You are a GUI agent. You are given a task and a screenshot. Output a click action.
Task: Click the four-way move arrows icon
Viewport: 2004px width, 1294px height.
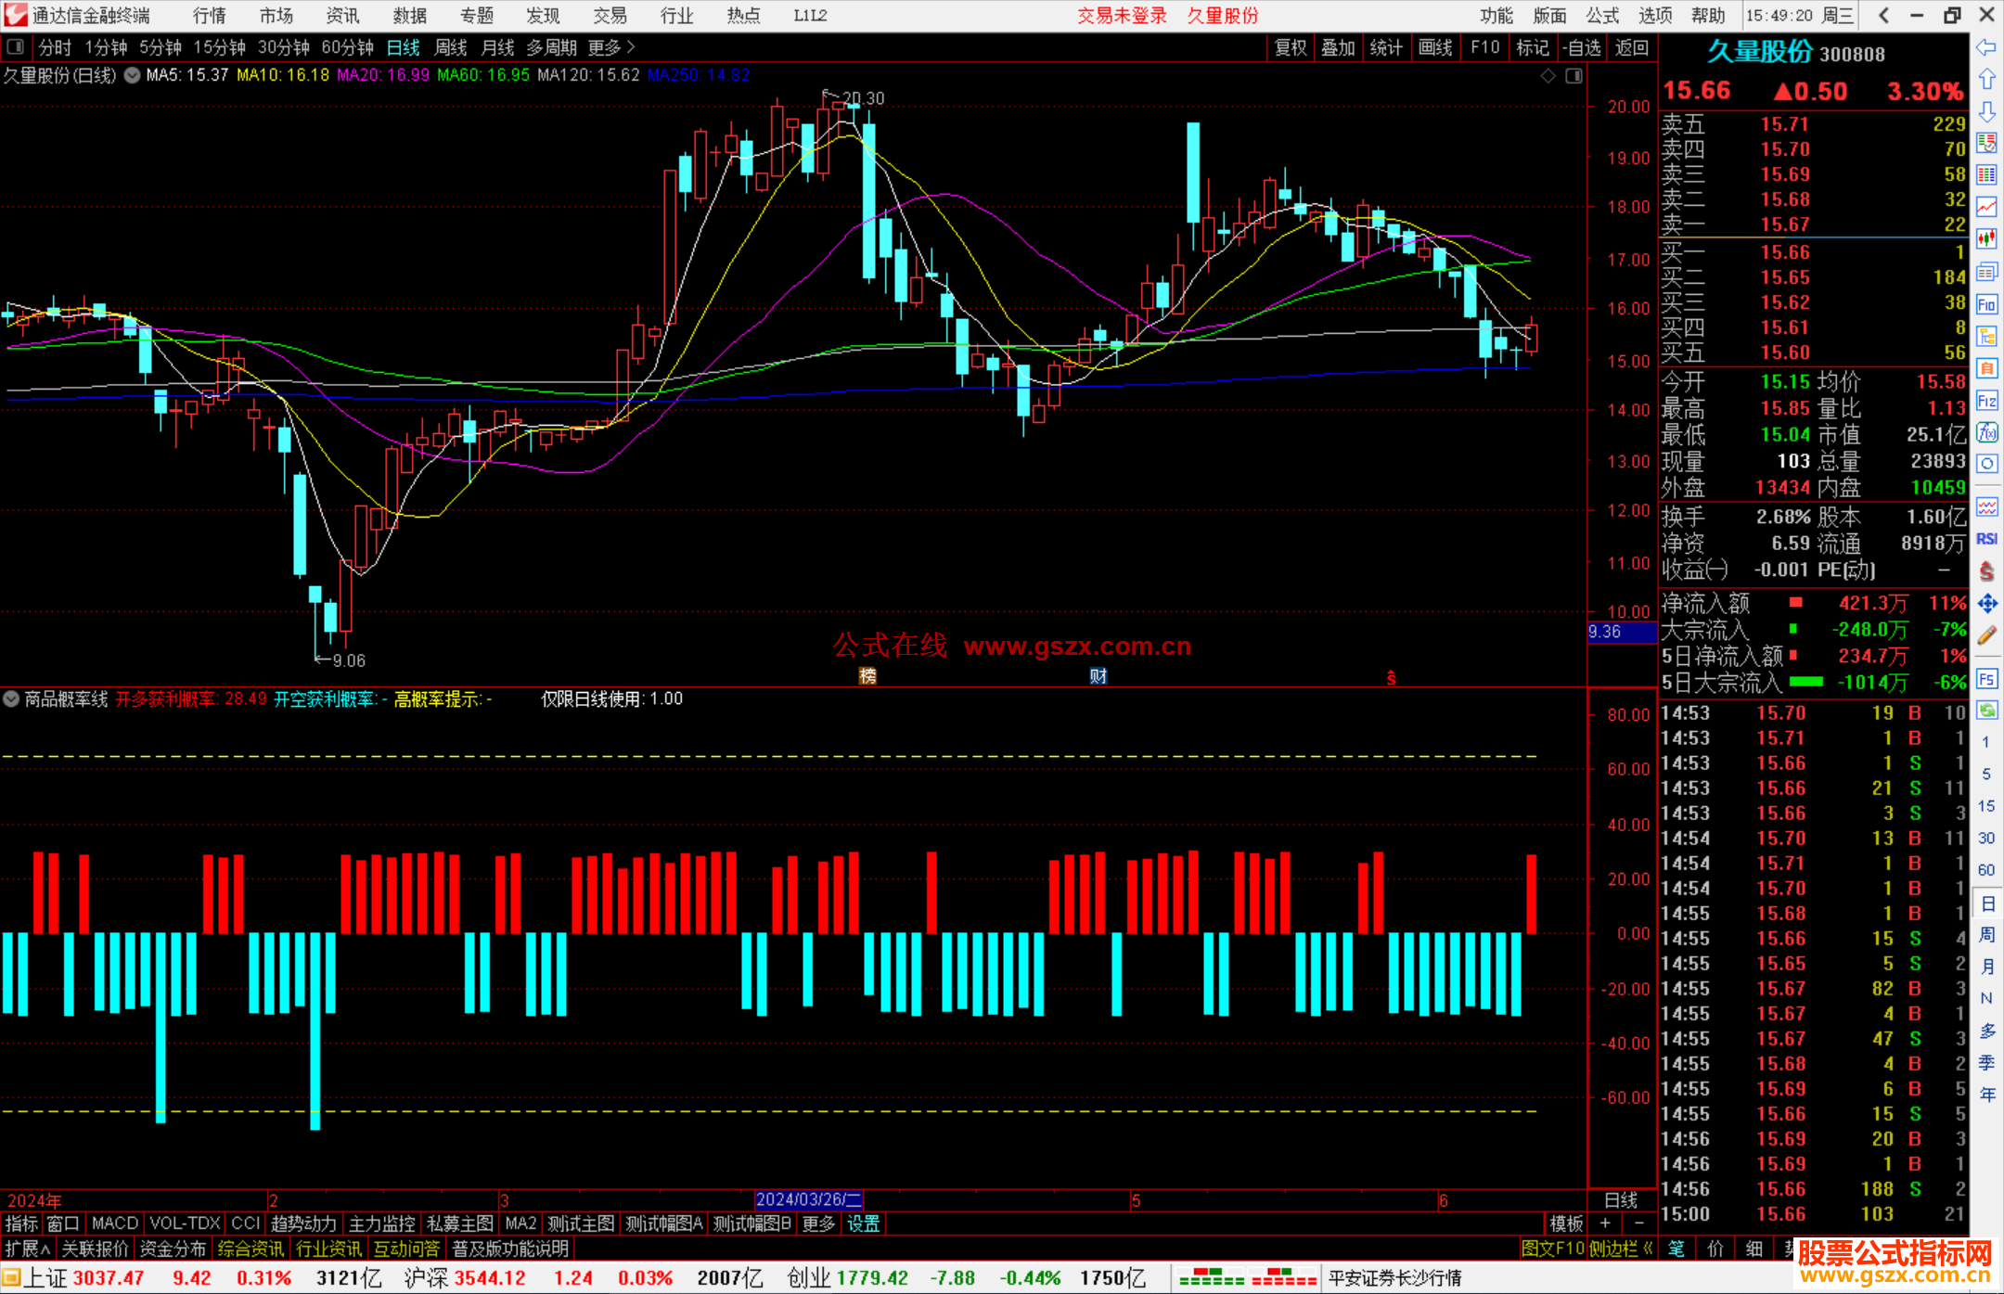1986,604
